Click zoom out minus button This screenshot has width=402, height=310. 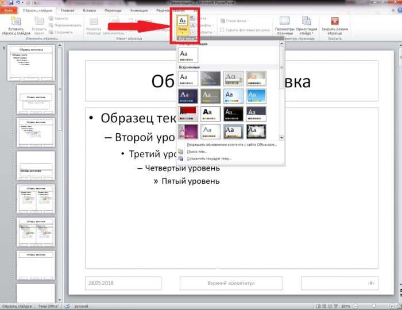coord(355,306)
